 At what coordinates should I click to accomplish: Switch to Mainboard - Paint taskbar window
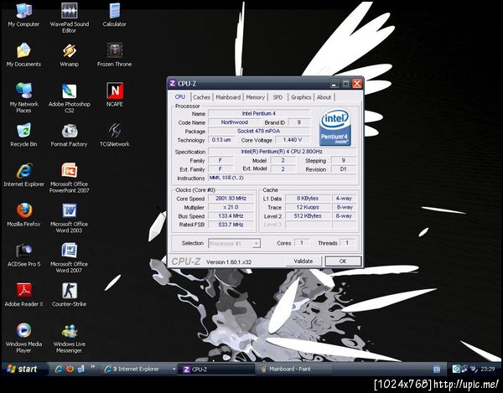click(293, 370)
